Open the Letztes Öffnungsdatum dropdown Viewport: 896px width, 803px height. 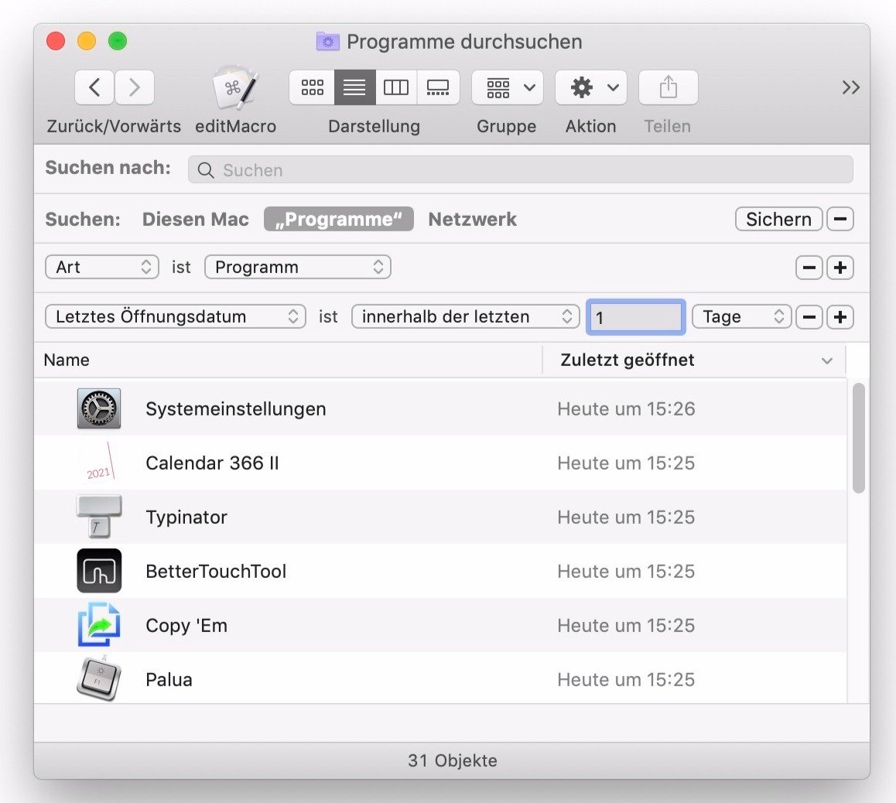[x=176, y=316]
